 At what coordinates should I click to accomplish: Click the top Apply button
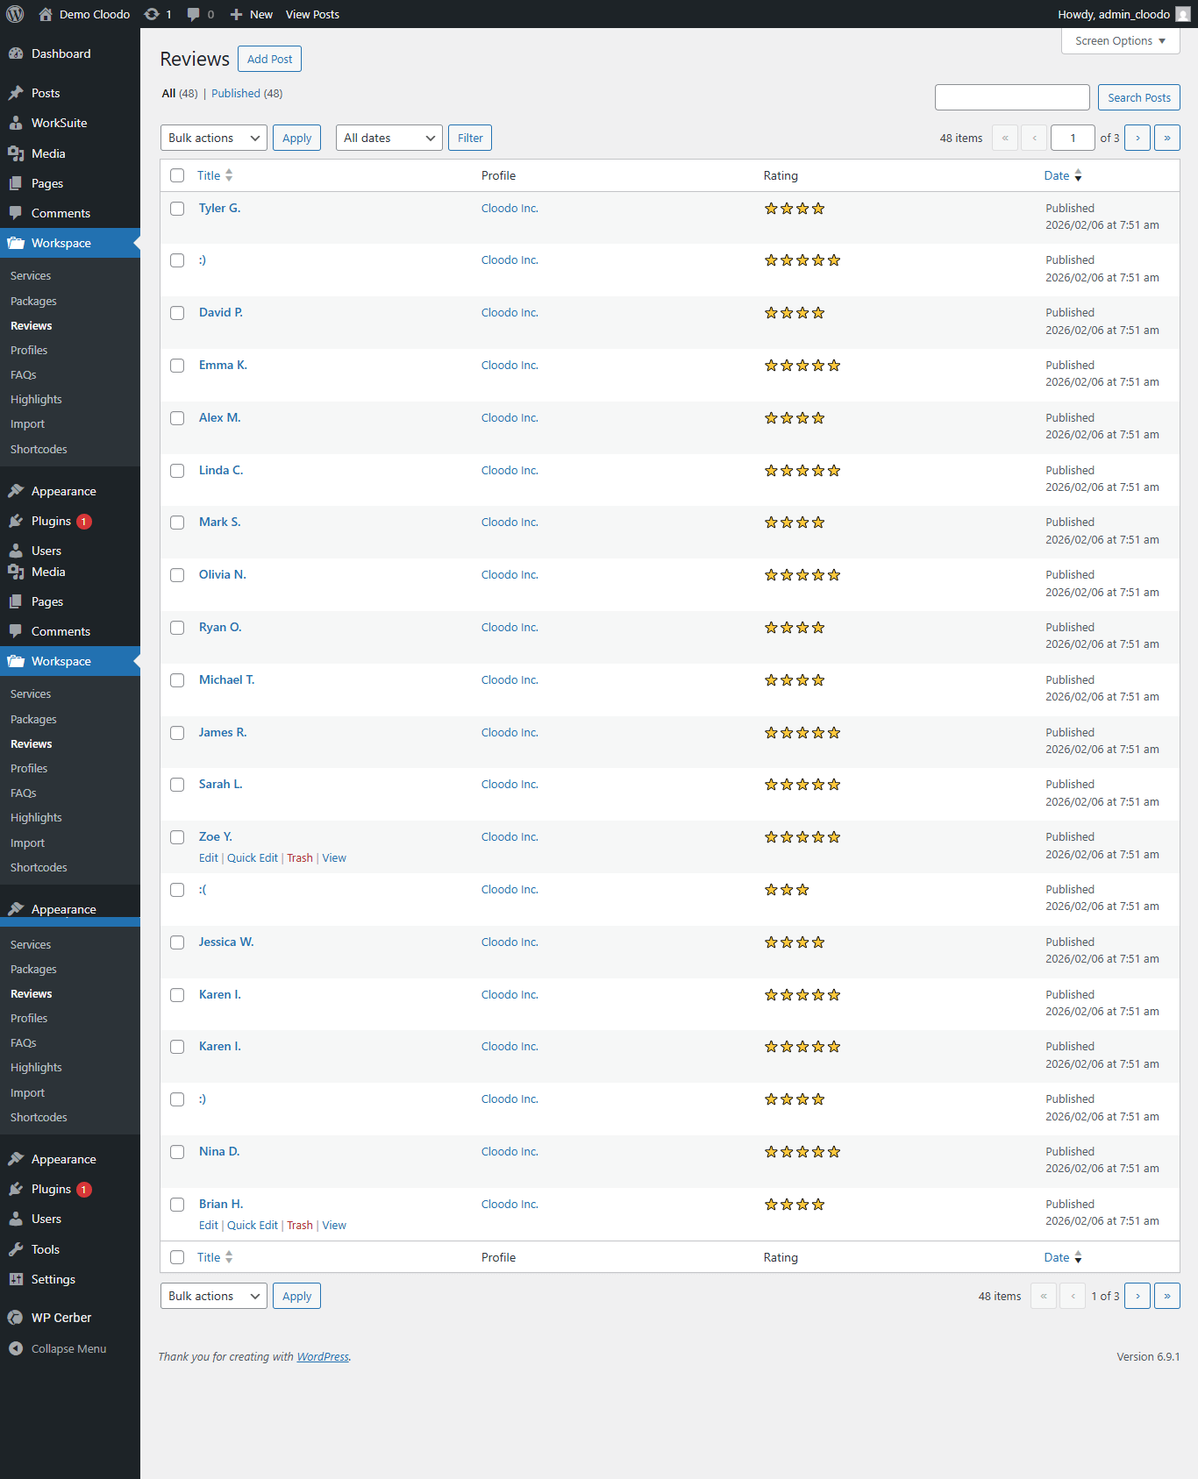(x=296, y=138)
